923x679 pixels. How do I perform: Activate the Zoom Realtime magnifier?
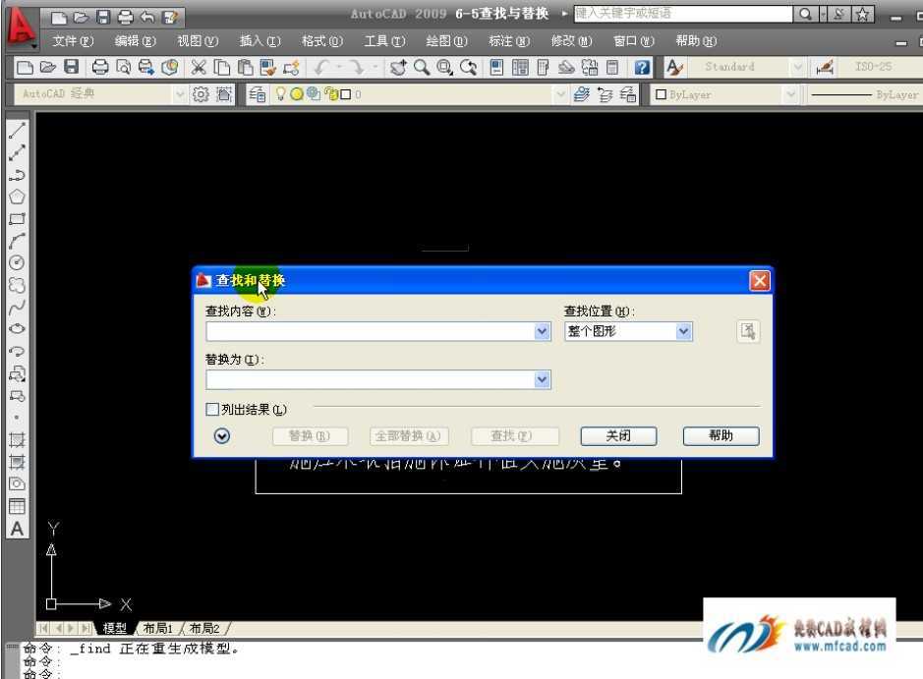coord(422,67)
